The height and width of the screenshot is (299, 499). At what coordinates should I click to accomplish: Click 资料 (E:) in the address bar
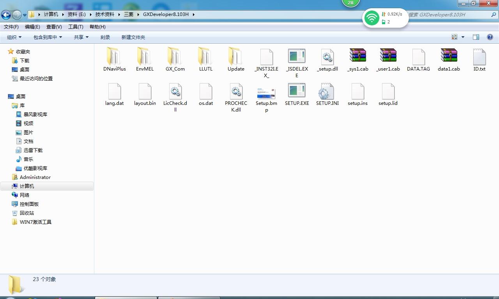pyautogui.click(x=76, y=14)
